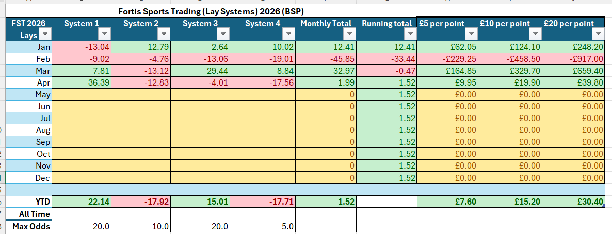The image size is (612, 234).
Task: Select the Max Odds cell showing 5.0
Action: pyautogui.click(x=262, y=226)
